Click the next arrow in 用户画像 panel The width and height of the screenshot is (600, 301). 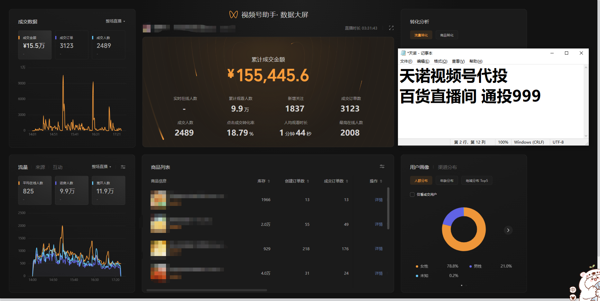pyautogui.click(x=508, y=230)
